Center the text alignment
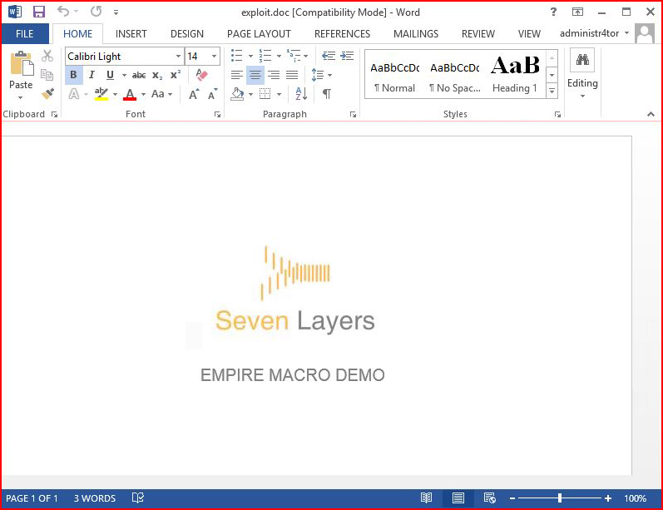The height and width of the screenshot is (510, 663). pyautogui.click(x=255, y=75)
